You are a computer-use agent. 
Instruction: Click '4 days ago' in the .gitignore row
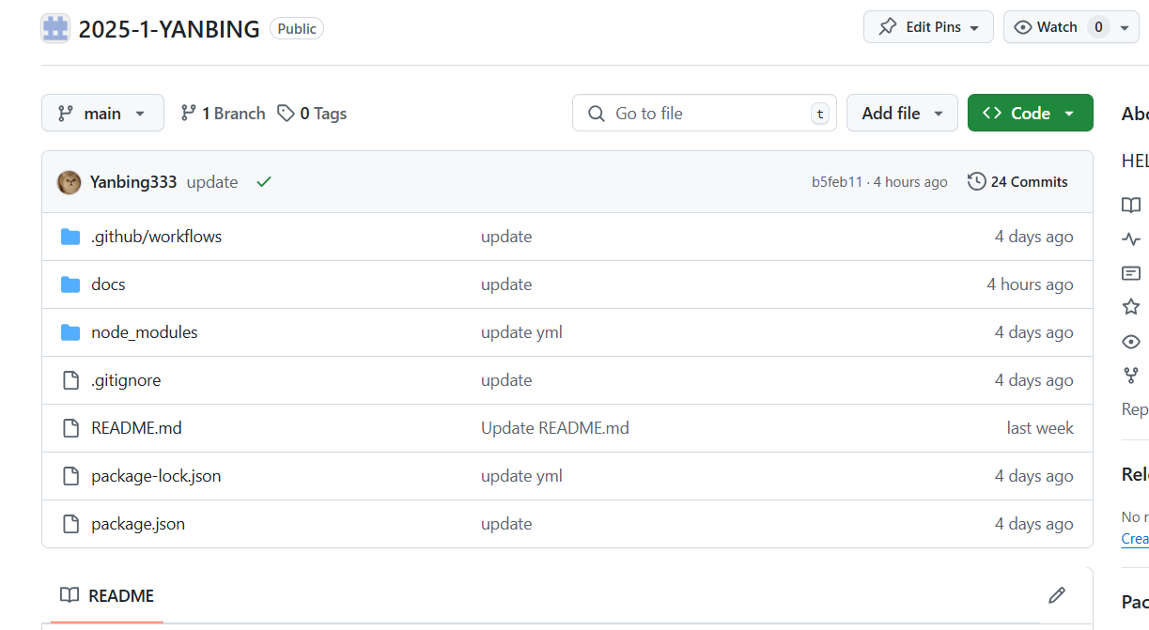point(1034,380)
